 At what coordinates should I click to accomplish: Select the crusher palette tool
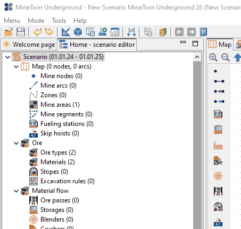pyautogui.click(x=218, y=160)
